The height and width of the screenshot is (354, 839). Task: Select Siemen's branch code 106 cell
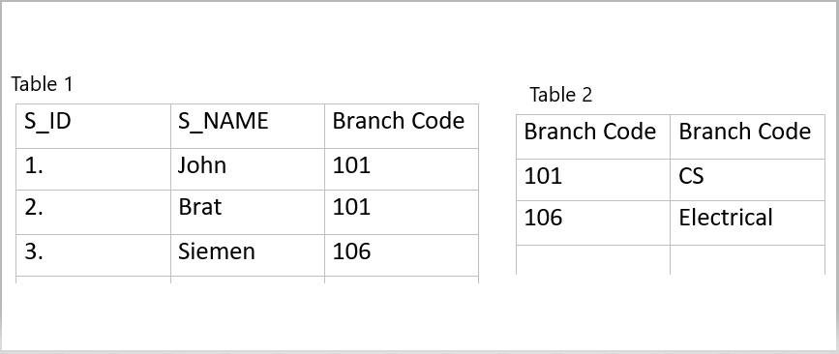point(402,255)
